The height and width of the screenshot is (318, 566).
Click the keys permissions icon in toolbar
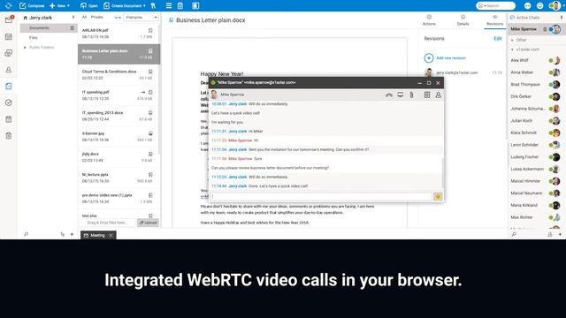point(153,6)
